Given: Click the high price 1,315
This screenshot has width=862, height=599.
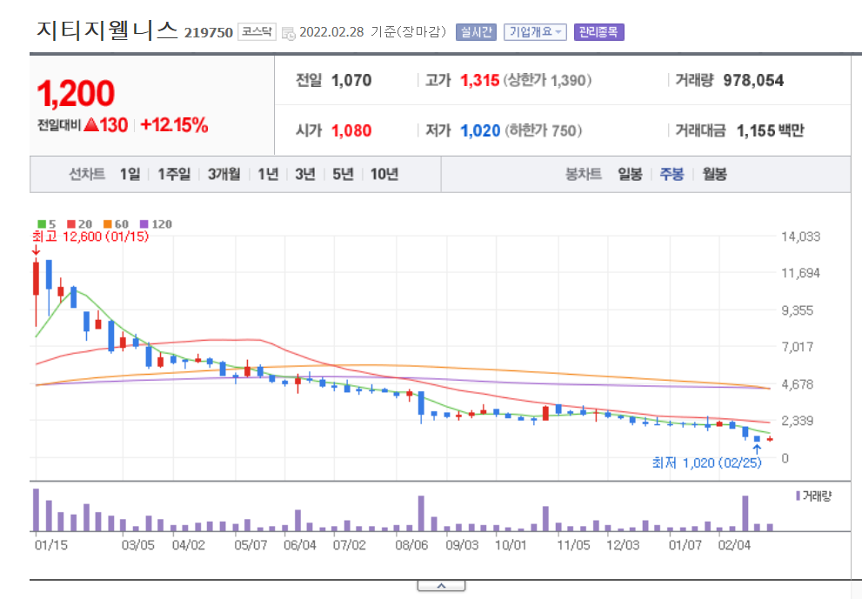Looking at the screenshot, I should (480, 81).
